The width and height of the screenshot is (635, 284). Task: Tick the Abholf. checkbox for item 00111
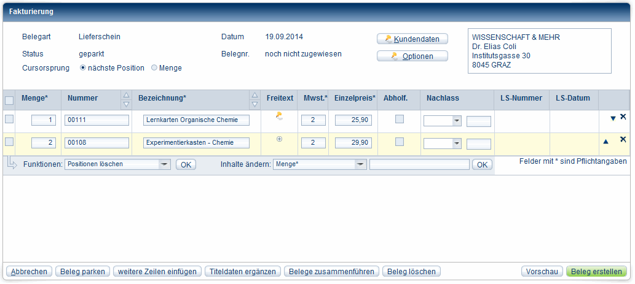pyautogui.click(x=400, y=119)
